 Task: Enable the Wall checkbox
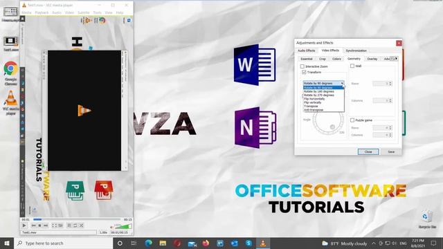[x=352, y=66]
